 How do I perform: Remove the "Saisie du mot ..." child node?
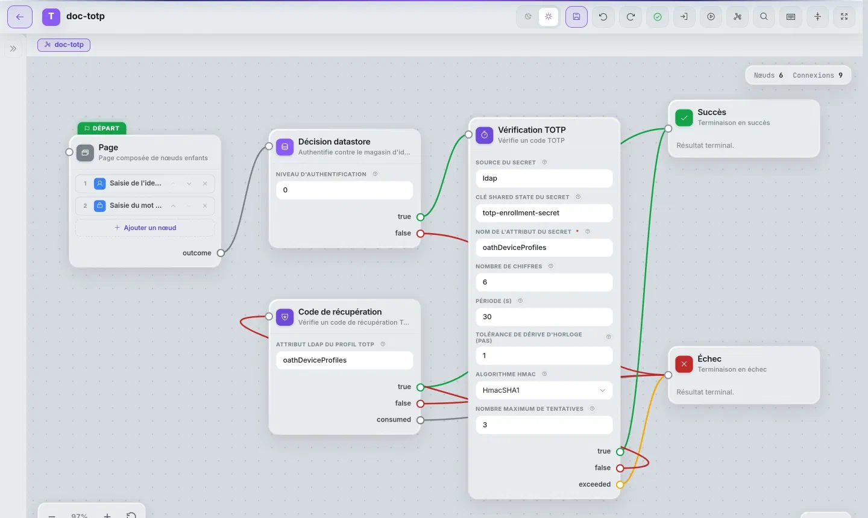(205, 206)
